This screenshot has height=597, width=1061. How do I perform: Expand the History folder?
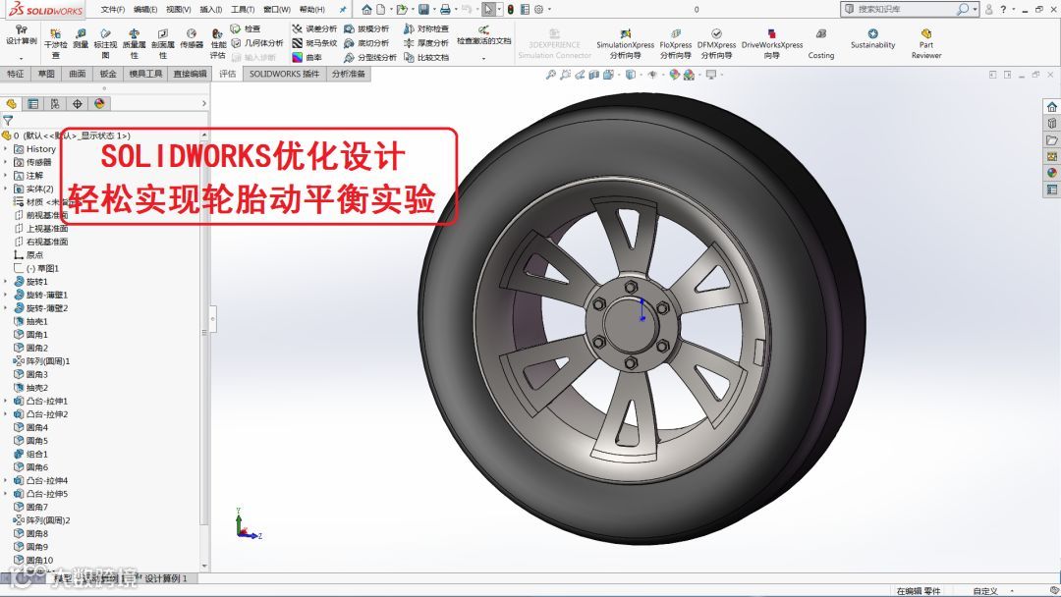tap(6, 148)
